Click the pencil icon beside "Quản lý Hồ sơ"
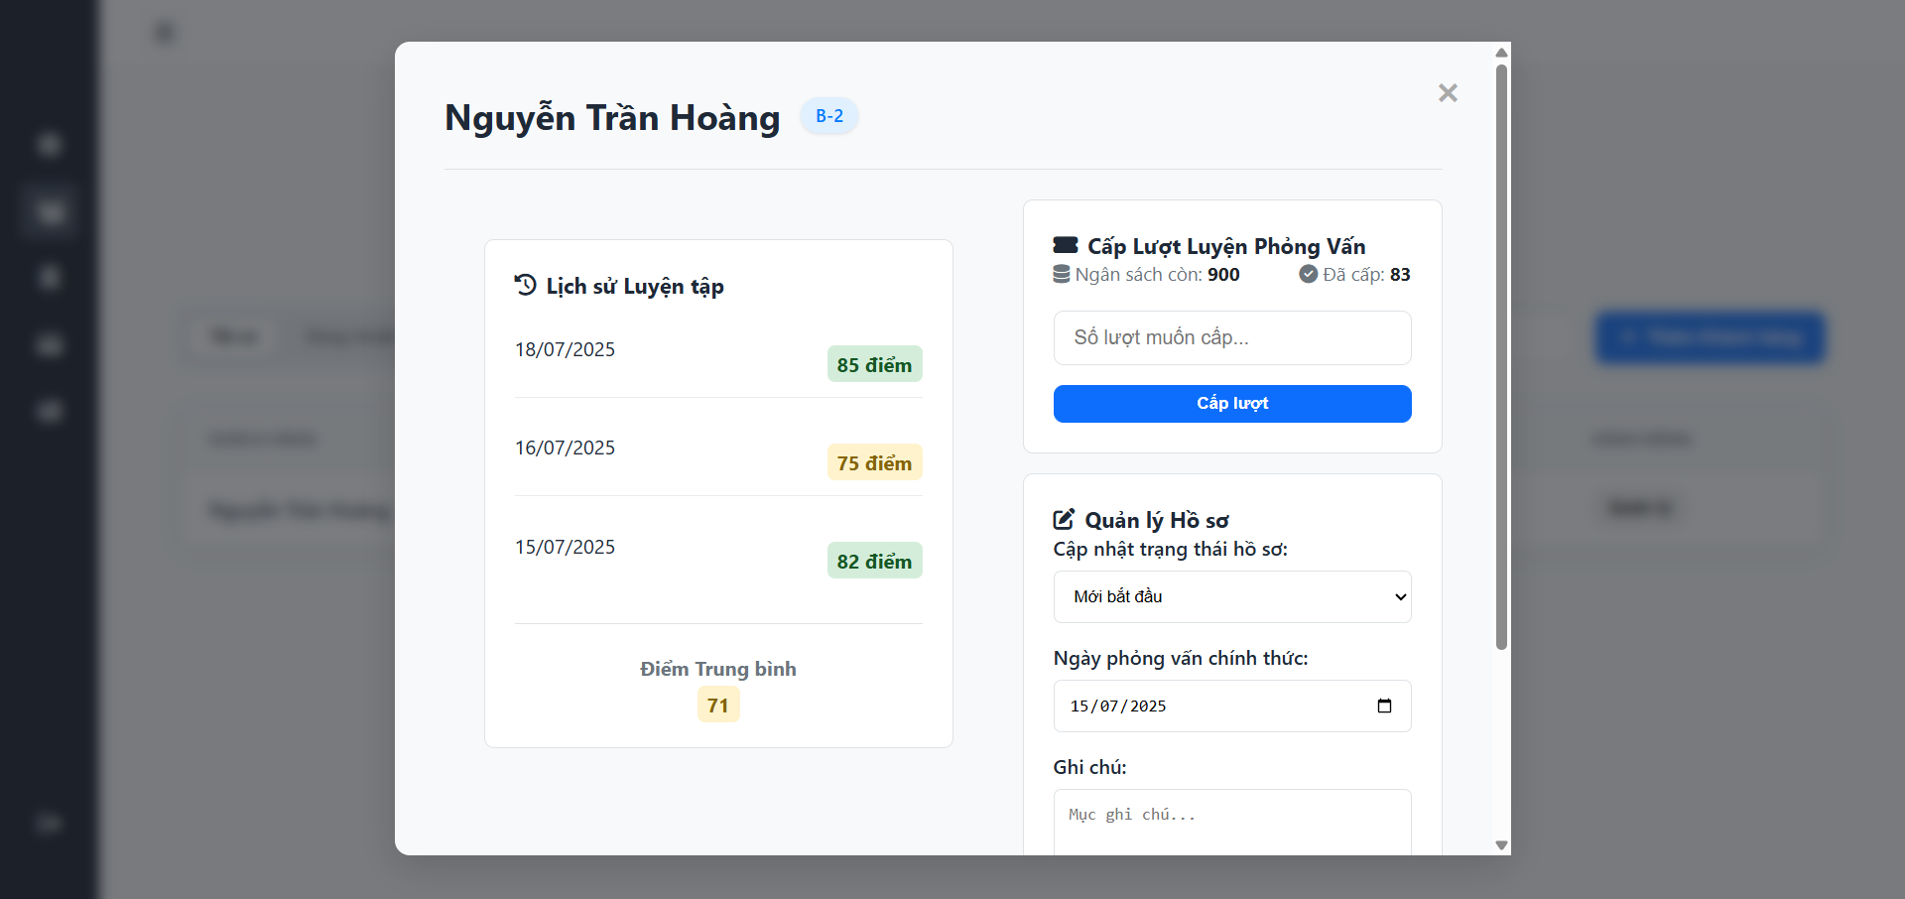 point(1064,518)
